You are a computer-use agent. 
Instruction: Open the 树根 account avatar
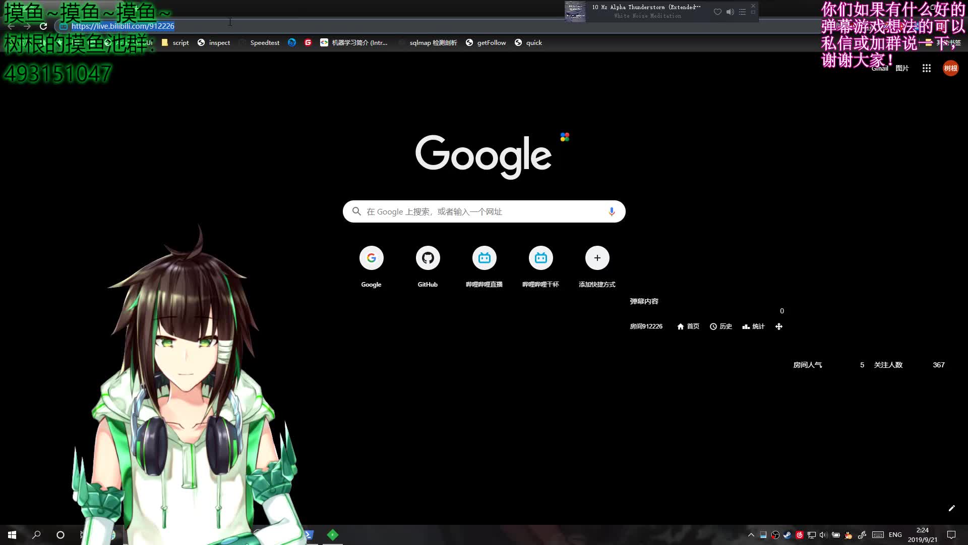pos(951,68)
